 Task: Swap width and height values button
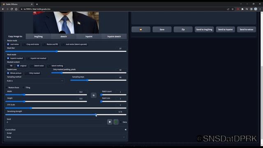coord(94,95)
